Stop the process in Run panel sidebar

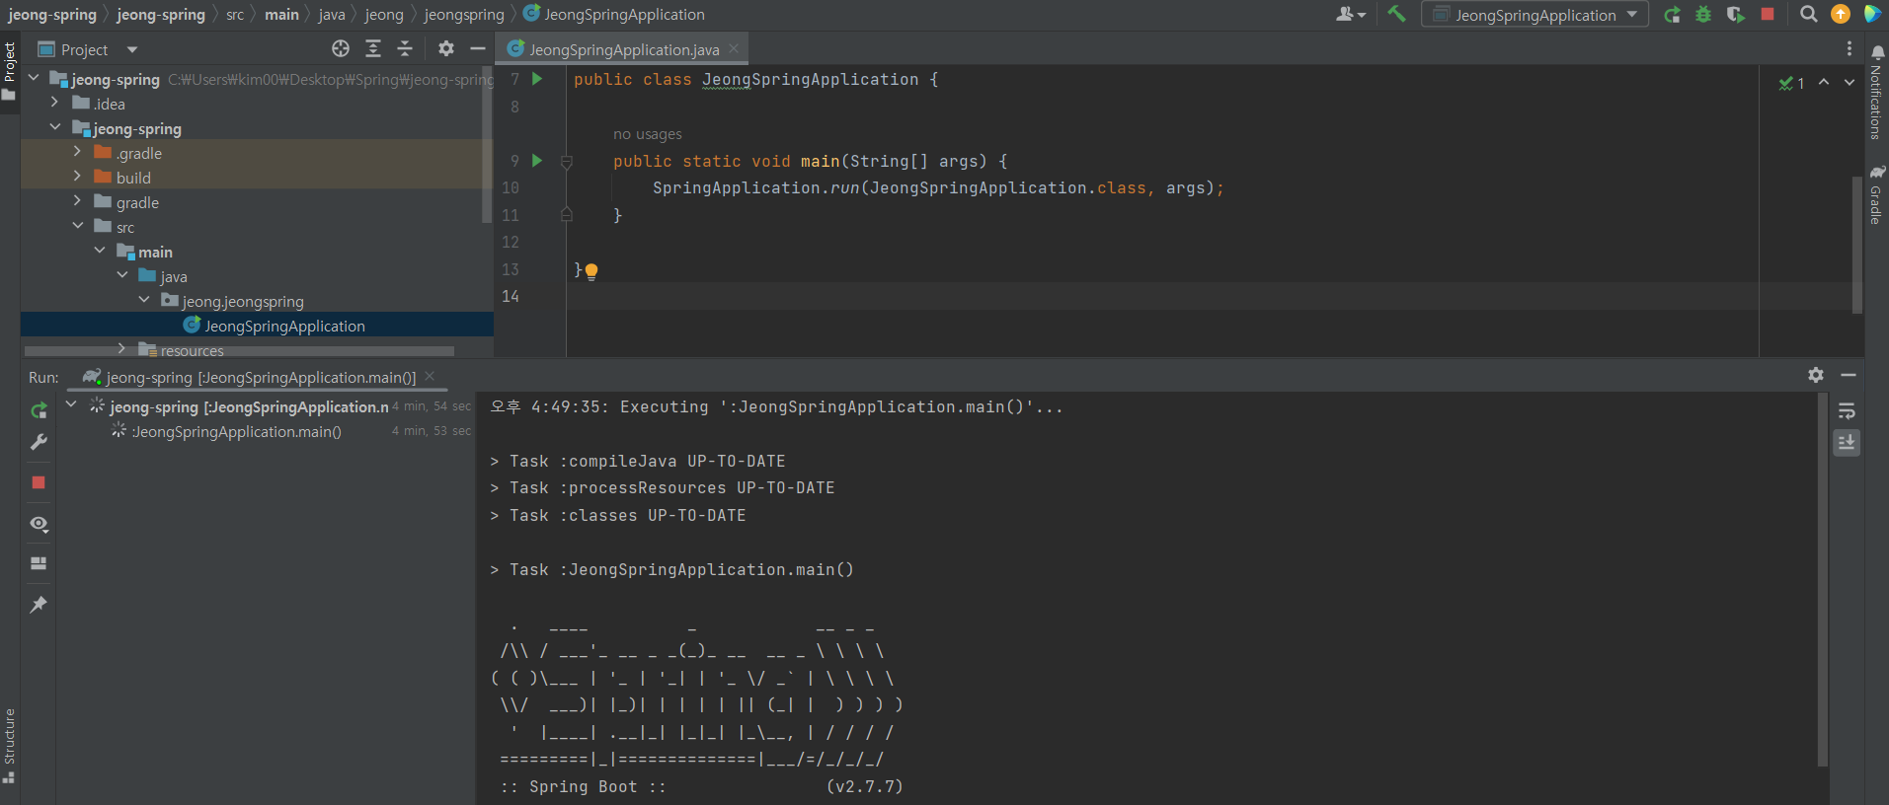pyautogui.click(x=39, y=482)
